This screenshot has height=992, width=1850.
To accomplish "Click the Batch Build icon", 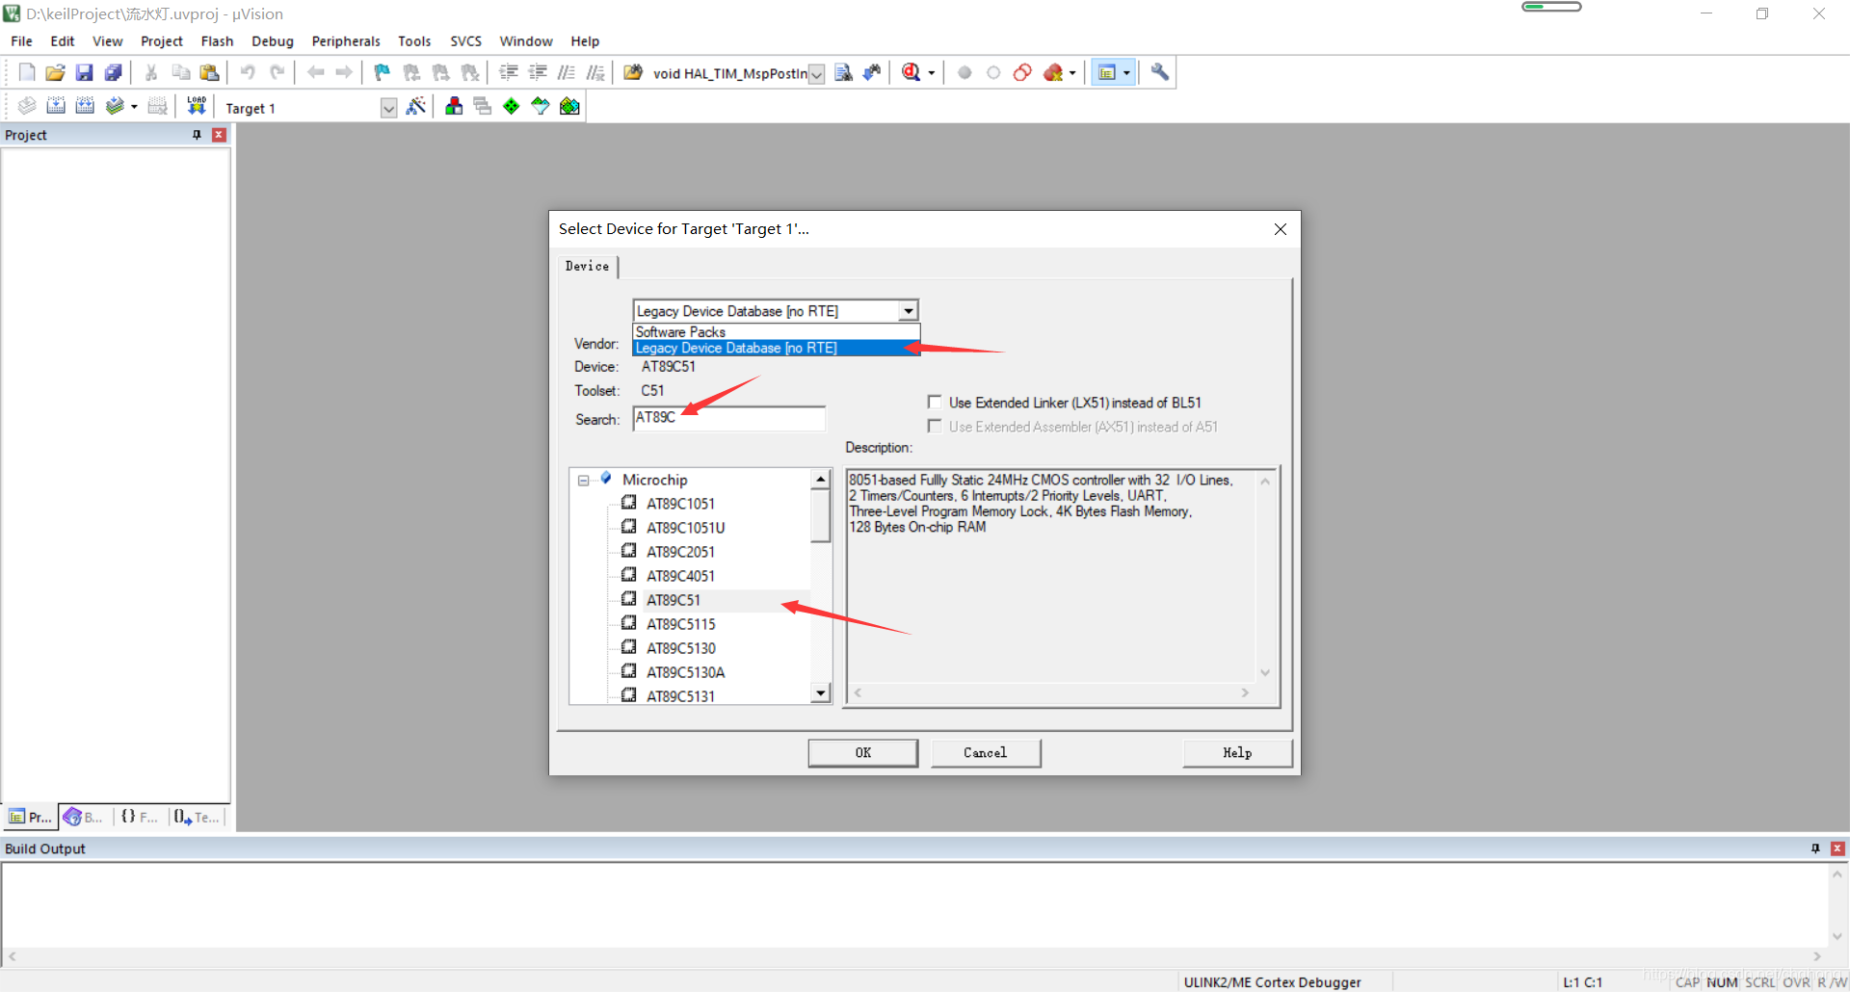I will (115, 106).
